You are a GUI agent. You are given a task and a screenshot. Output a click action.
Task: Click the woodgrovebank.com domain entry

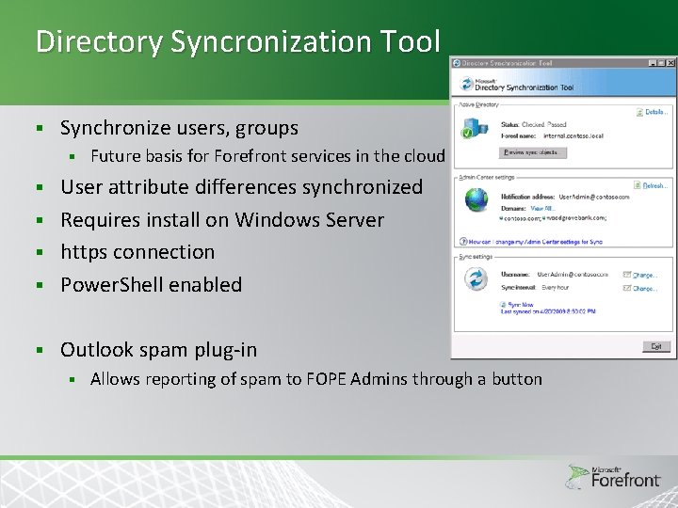pyautogui.click(x=575, y=218)
